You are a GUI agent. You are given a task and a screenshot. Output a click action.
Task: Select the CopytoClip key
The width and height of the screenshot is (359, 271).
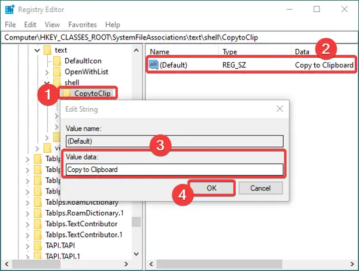(92, 93)
